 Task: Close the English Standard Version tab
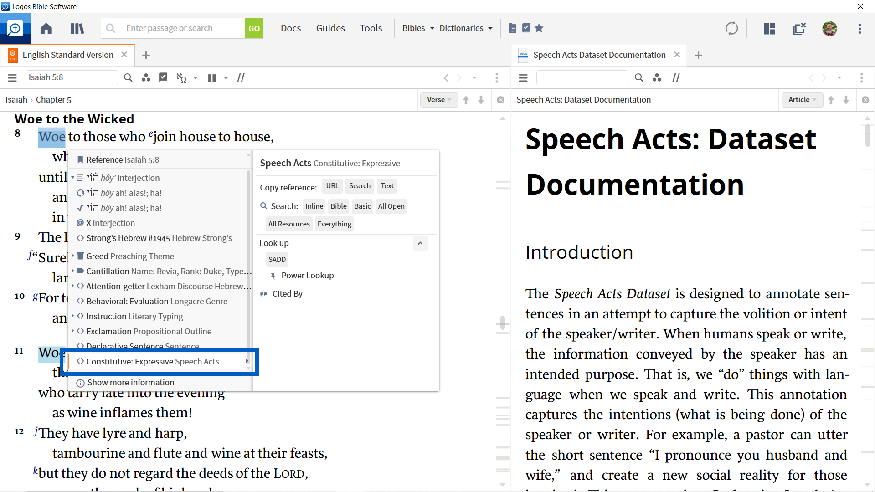coord(124,55)
